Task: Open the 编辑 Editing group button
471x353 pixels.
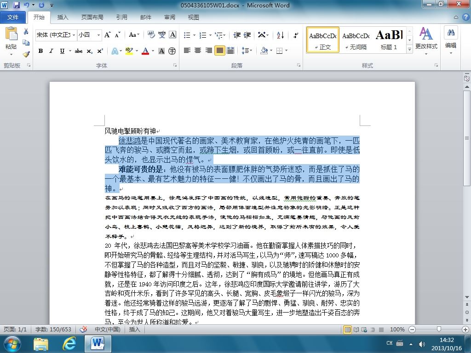Action: coord(451,41)
